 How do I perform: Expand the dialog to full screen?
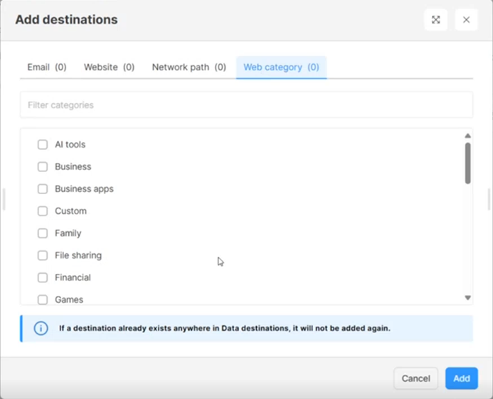point(436,20)
